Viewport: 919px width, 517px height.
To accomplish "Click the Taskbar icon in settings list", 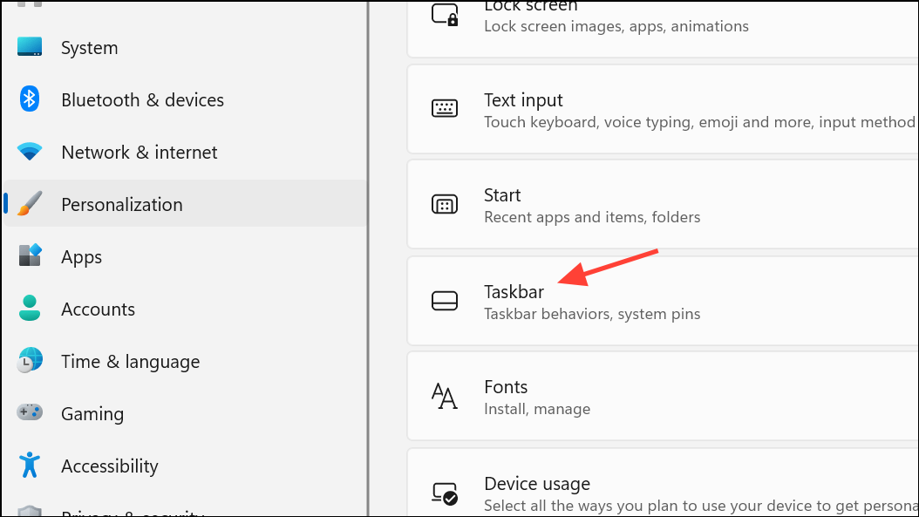I will tap(445, 301).
